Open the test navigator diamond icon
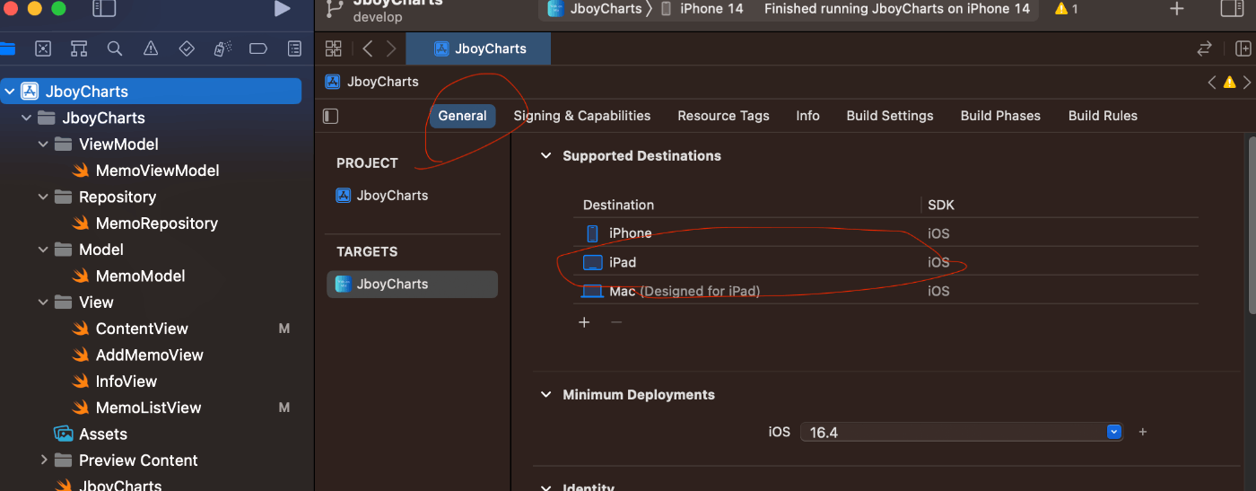The image size is (1256, 491). click(x=187, y=48)
